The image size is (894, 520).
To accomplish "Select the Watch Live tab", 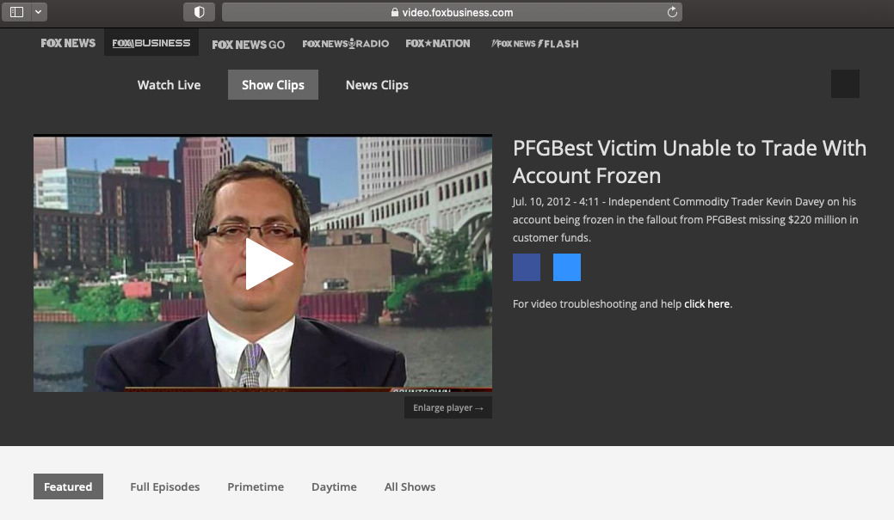I will 169,85.
